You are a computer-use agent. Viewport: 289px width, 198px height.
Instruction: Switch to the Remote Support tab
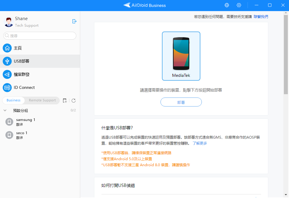(x=42, y=100)
